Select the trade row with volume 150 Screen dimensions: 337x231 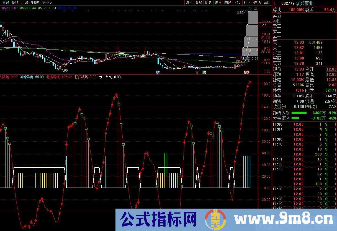(x=304, y=184)
